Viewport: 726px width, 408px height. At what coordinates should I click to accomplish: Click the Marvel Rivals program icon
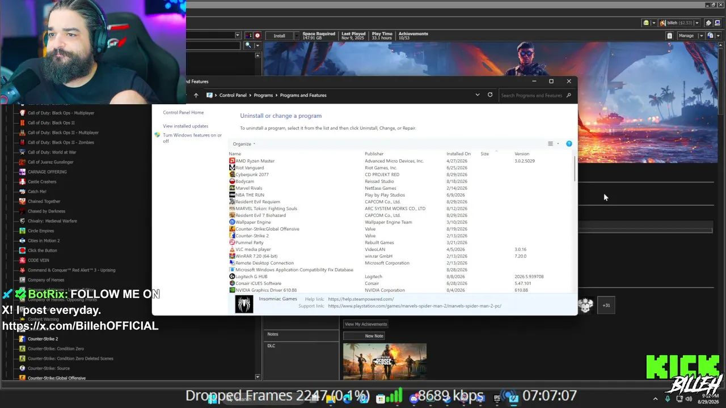pyautogui.click(x=232, y=188)
